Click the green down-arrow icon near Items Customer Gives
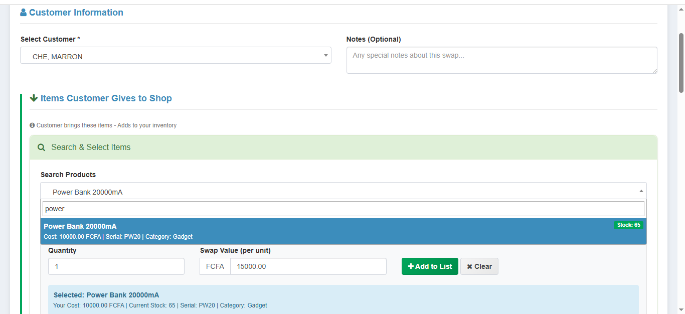Image resolution: width=685 pixels, height=314 pixels. click(x=34, y=98)
